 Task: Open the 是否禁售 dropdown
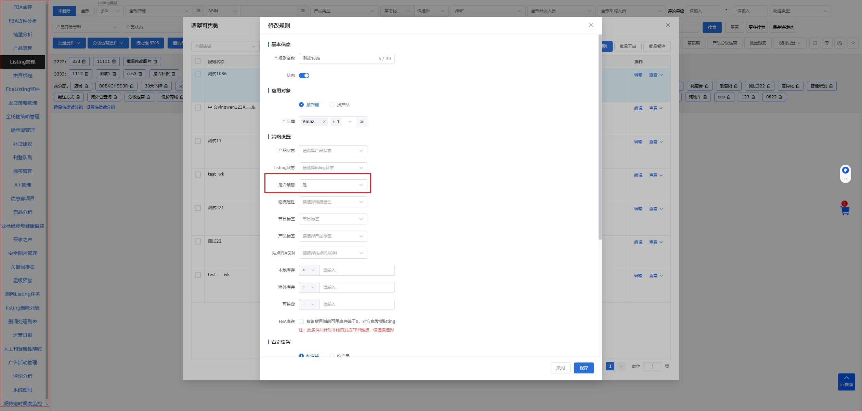333,185
